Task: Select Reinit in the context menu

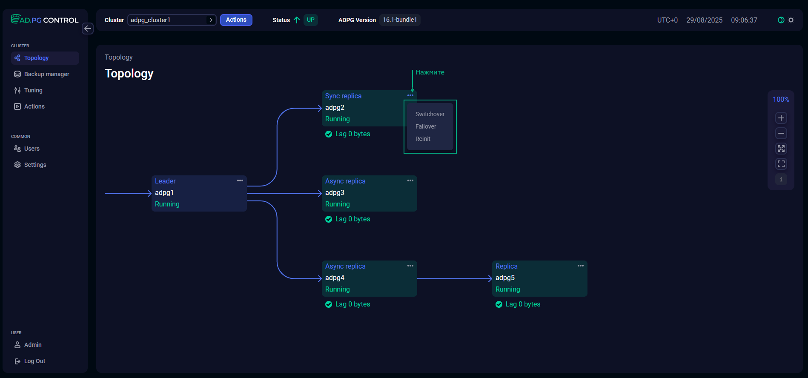Action: coord(423,139)
